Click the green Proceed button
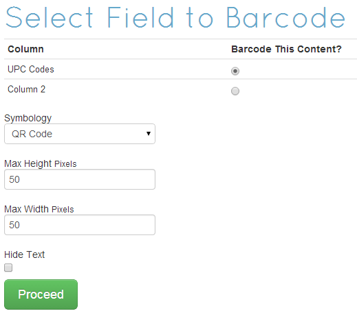This screenshot has height=320, width=357. point(41,294)
